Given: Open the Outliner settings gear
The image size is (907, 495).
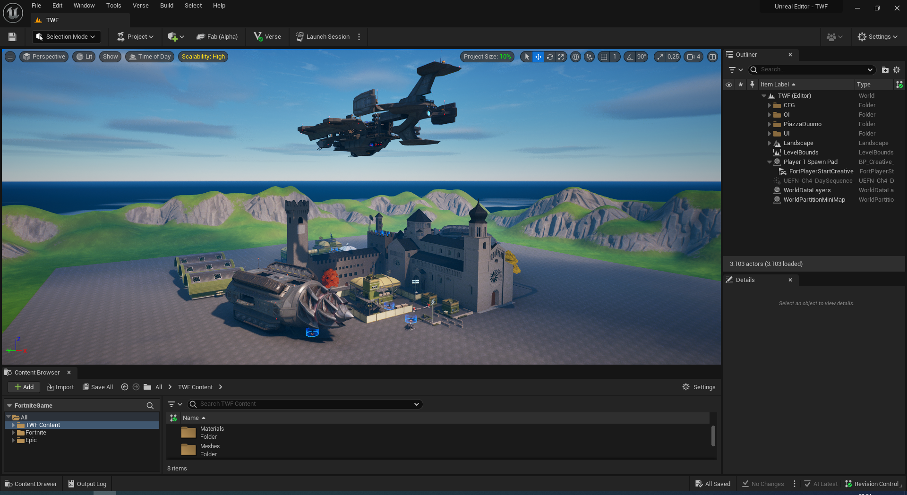Looking at the screenshot, I should click(x=897, y=70).
